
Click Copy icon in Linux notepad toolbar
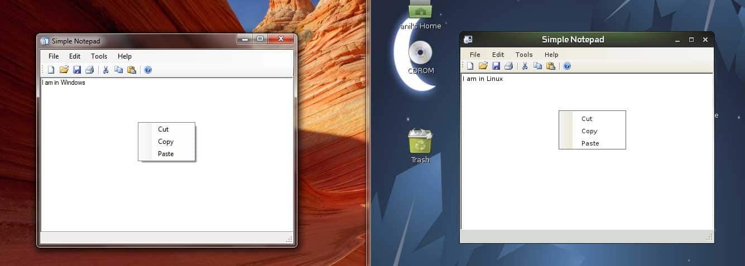(x=537, y=66)
